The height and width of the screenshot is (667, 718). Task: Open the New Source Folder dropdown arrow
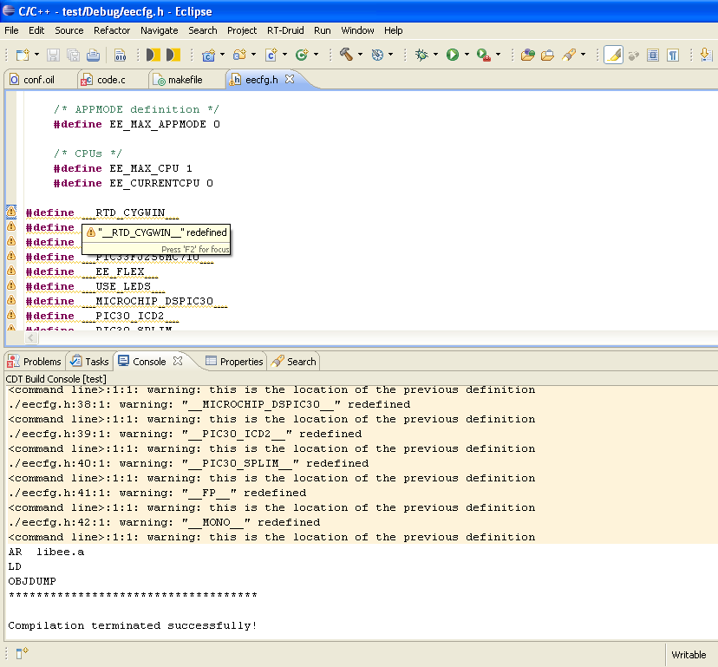[254, 55]
